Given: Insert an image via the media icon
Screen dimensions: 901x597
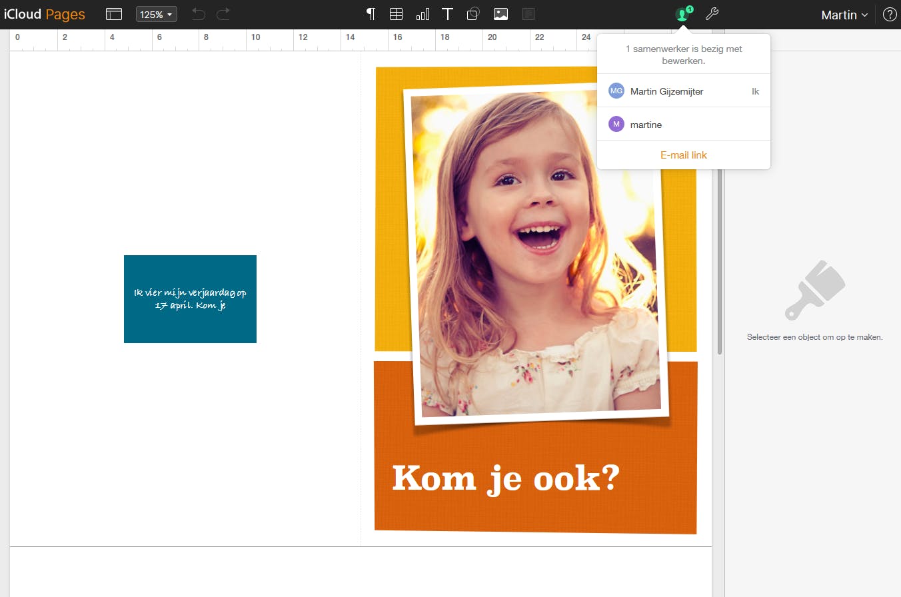Looking at the screenshot, I should [x=500, y=13].
